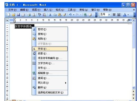Click the Previous Page double-arrow button
The image size is (139, 101).
[134, 91]
